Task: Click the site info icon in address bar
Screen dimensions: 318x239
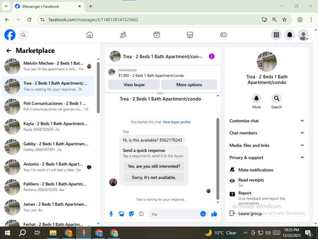Action: (43, 20)
